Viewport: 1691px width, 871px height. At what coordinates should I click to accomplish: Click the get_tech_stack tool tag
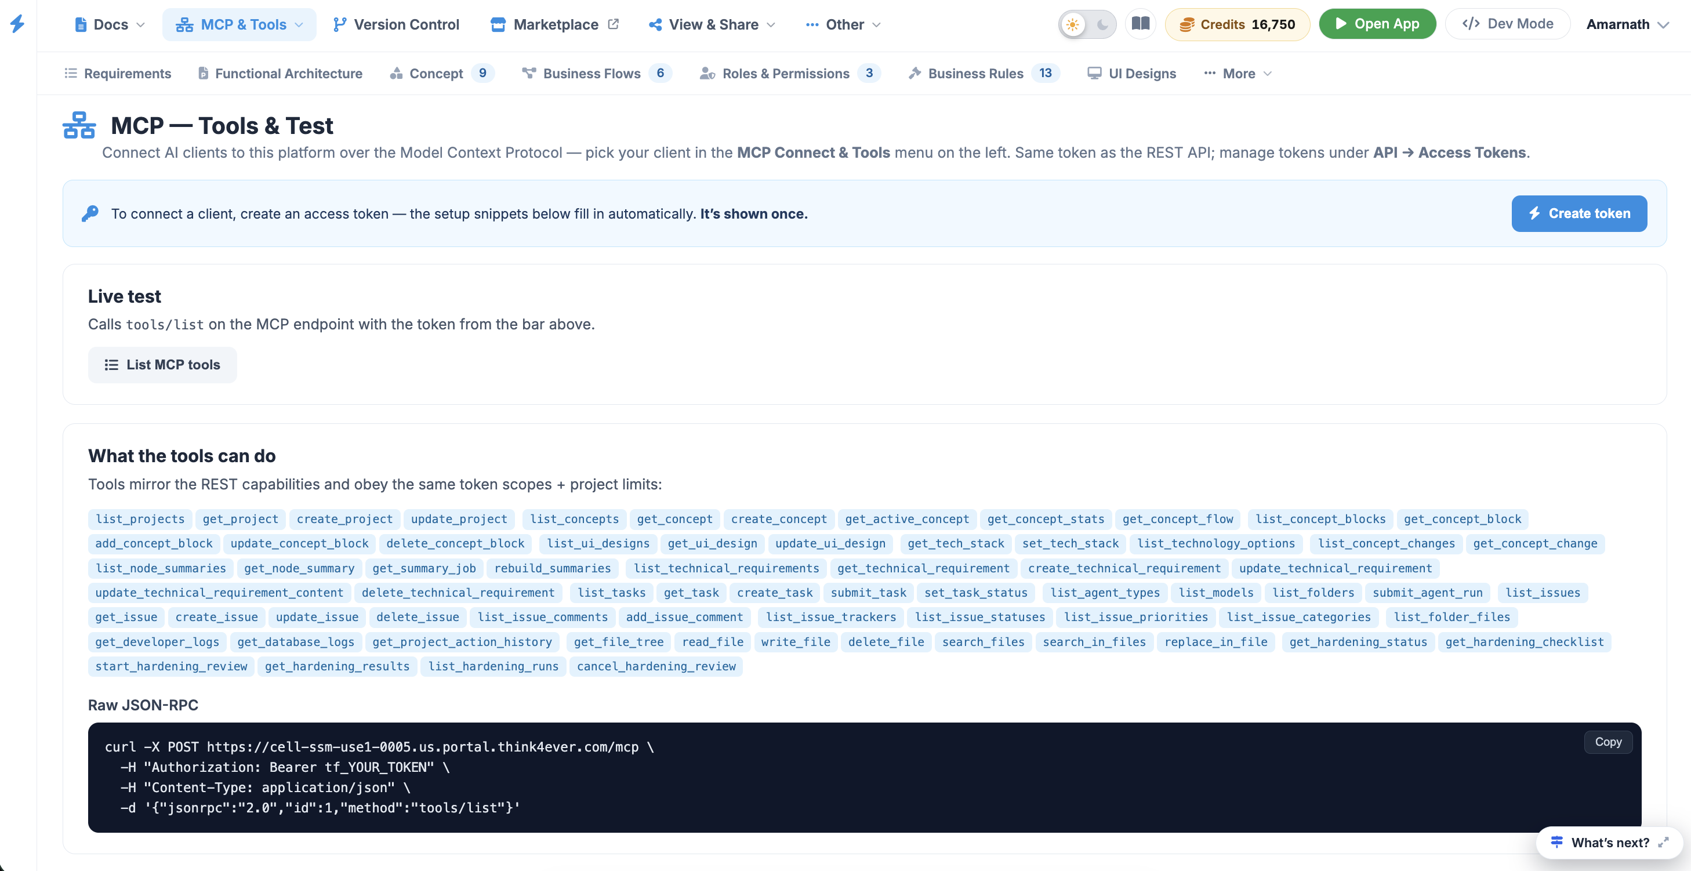click(x=955, y=543)
